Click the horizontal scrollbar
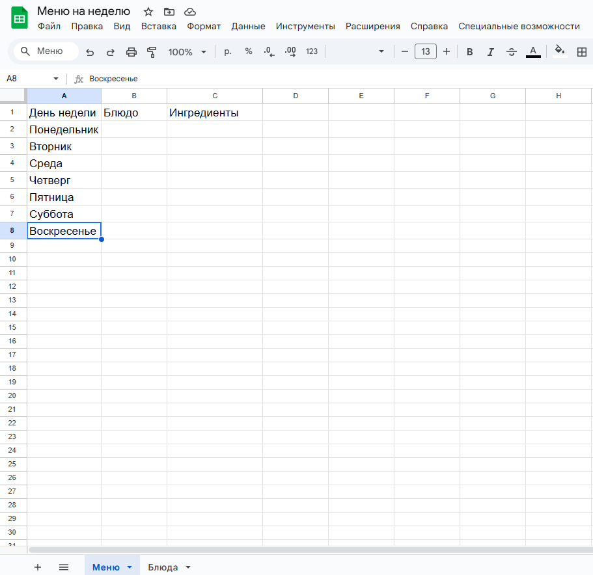Viewport: 593px width, 575px height. pos(310,550)
